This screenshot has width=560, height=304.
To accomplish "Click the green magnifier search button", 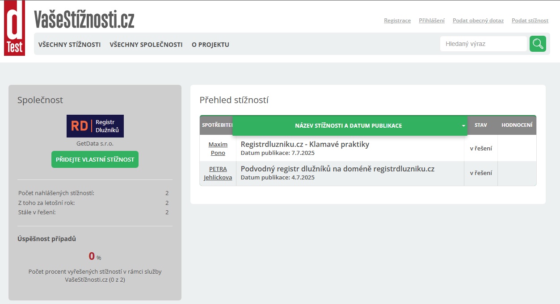I will click(538, 44).
